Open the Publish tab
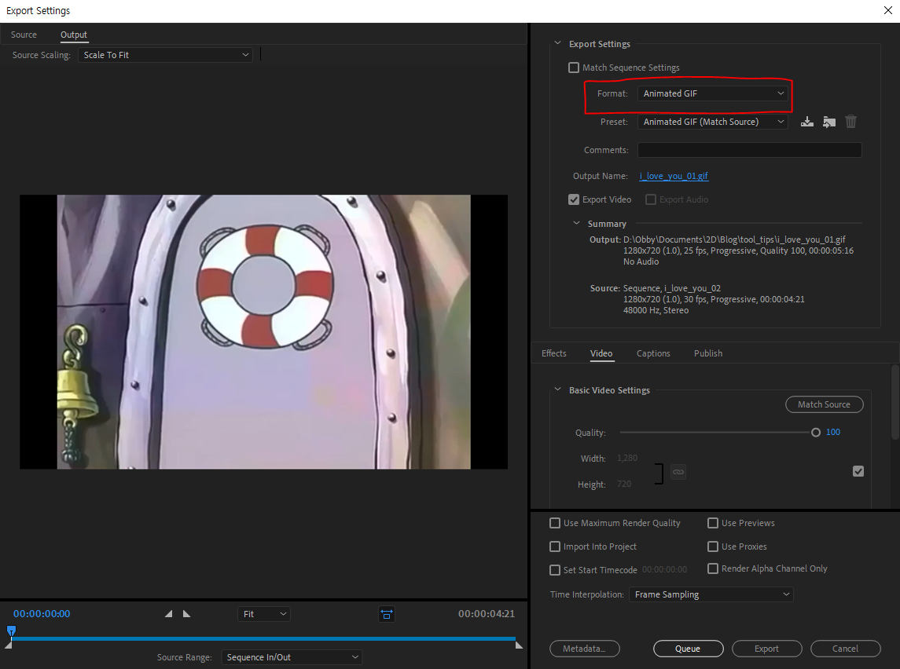 click(708, 353)
